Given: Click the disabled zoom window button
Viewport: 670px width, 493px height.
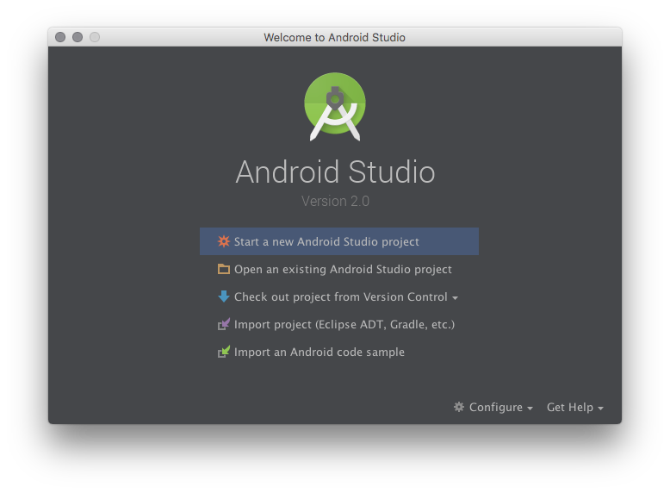Looking at the screenshot, I should [x=95, y=37].
